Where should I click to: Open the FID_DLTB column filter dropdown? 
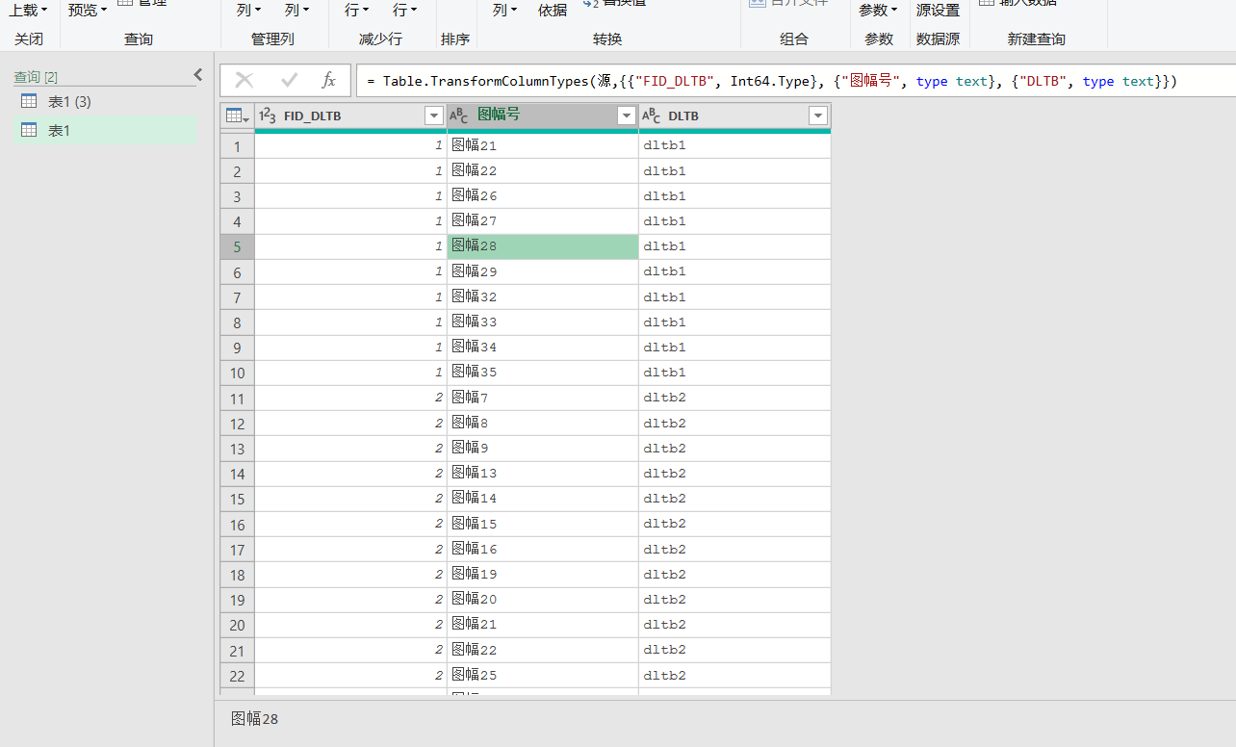(433, 116)
